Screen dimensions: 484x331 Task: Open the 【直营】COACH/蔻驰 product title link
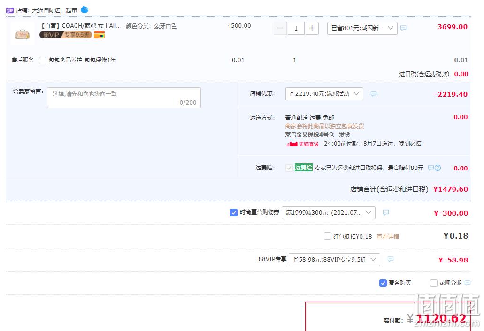tap(81, 26)
